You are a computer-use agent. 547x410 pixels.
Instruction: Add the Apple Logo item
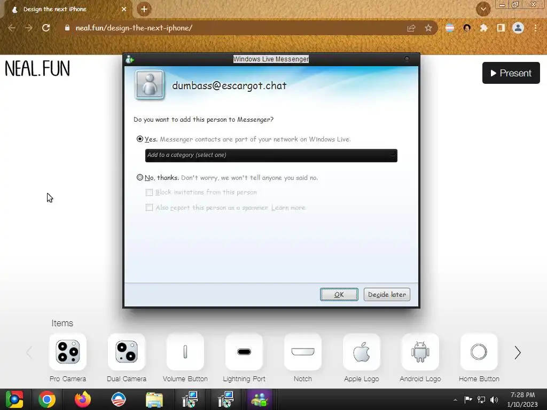click(x=362, y=352)
